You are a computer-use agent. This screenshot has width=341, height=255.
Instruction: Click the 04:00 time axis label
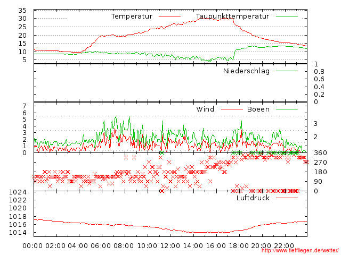[78, 246]
